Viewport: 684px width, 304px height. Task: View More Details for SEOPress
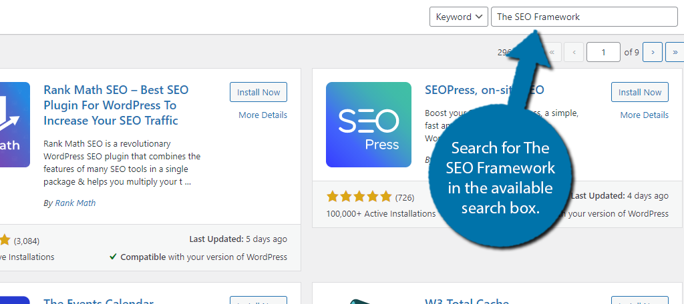tap(644, 115)
